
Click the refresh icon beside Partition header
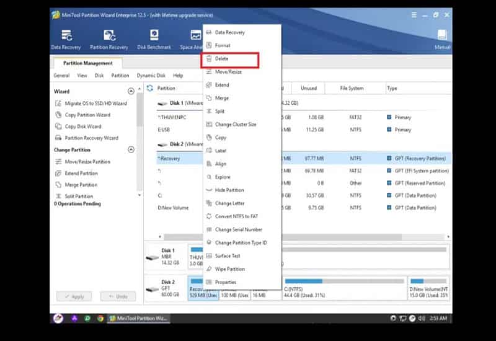150,88
